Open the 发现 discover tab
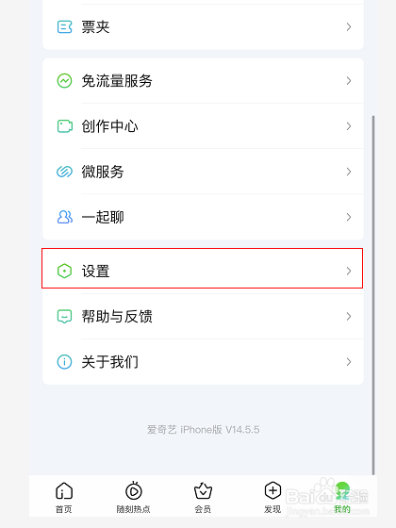The height and width of the screenshot is (528, 396). click(x=272, y=498)
